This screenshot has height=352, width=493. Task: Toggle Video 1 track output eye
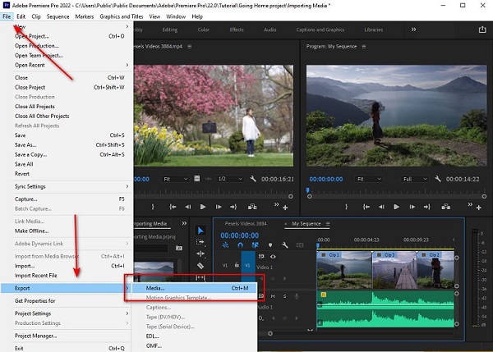(273, 257)
